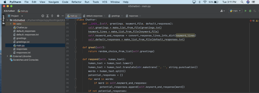The width and height of the screenshot is (259, 93).
Task: Open the Run menu
Action: (87, 2)
